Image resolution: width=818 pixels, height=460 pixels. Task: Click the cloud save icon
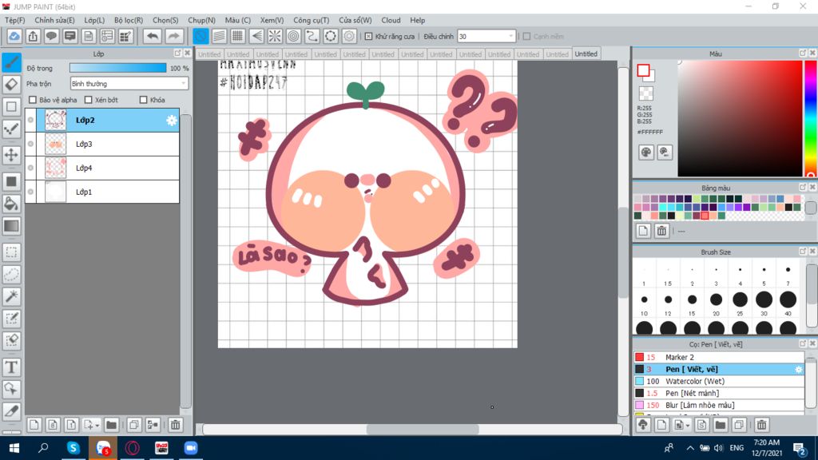pyautogui.click(x=14, y=36)
